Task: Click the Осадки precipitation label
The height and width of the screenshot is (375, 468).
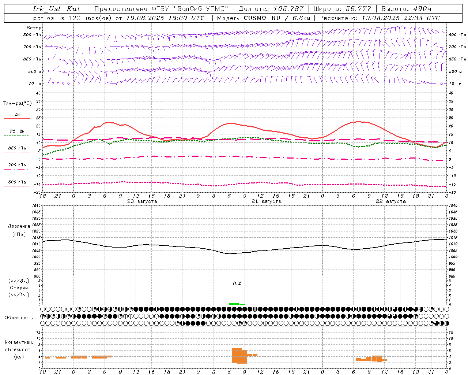Action: pos(19,288)
